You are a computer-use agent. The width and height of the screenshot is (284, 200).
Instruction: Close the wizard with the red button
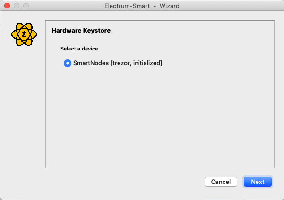click(7, 6)
